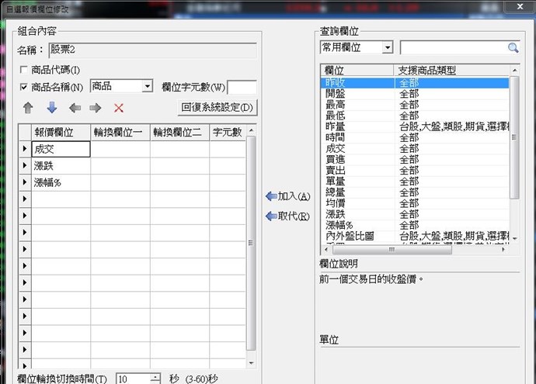
Task: Click the 漲幅% row selector arrow
Action: click(x=24, y=183)
